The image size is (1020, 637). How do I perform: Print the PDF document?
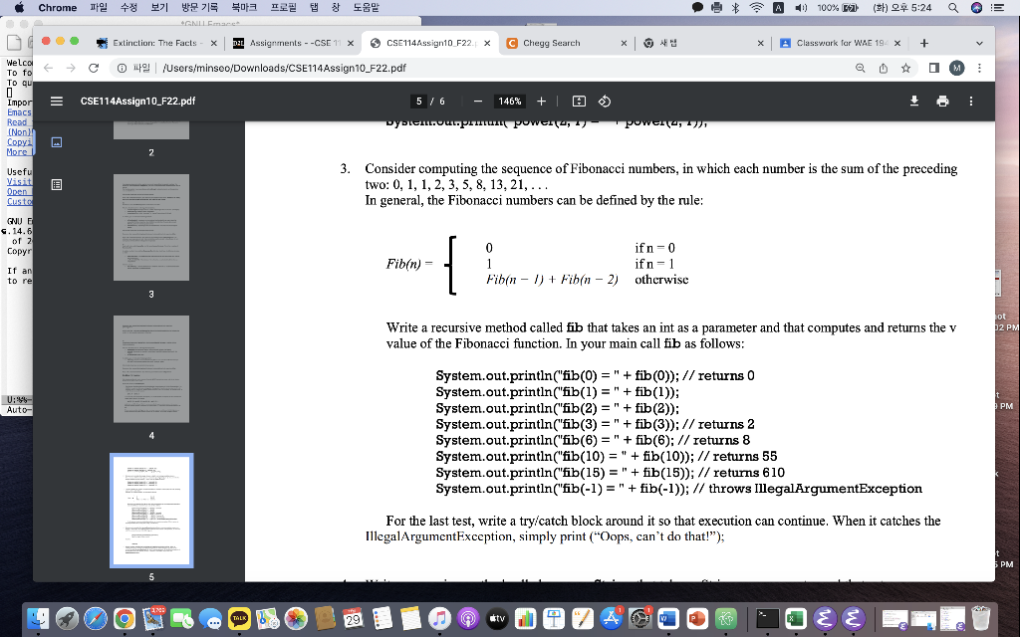pos(941,101)
